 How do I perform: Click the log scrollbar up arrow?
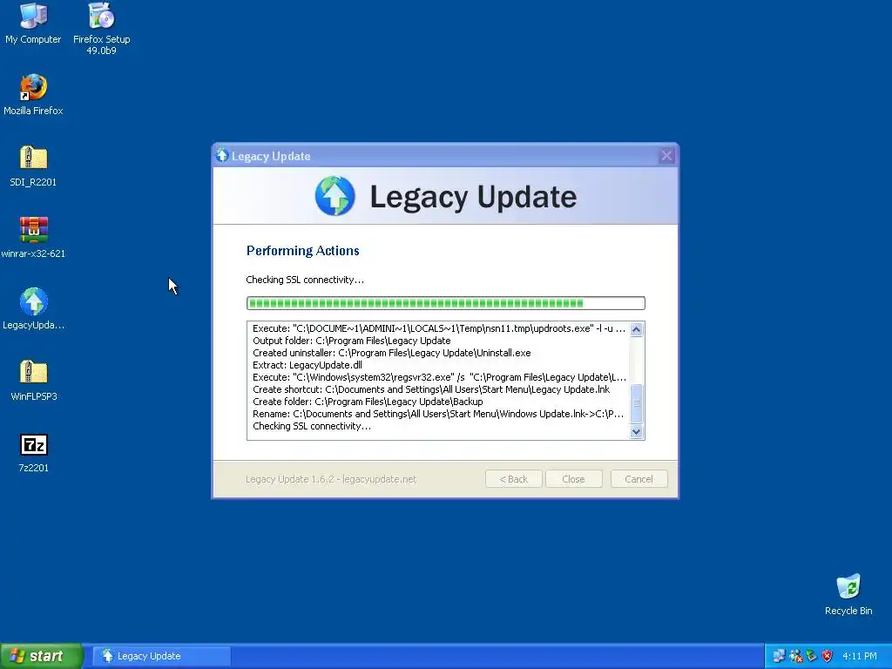[637, 329]
